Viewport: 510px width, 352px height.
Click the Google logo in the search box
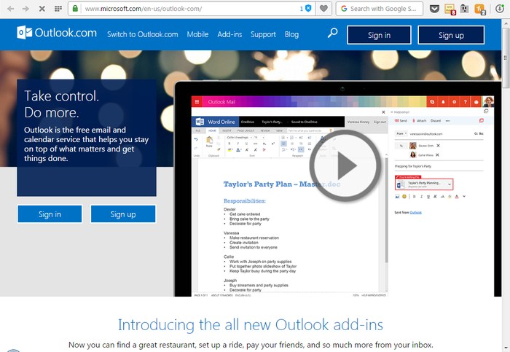point(344,9)
